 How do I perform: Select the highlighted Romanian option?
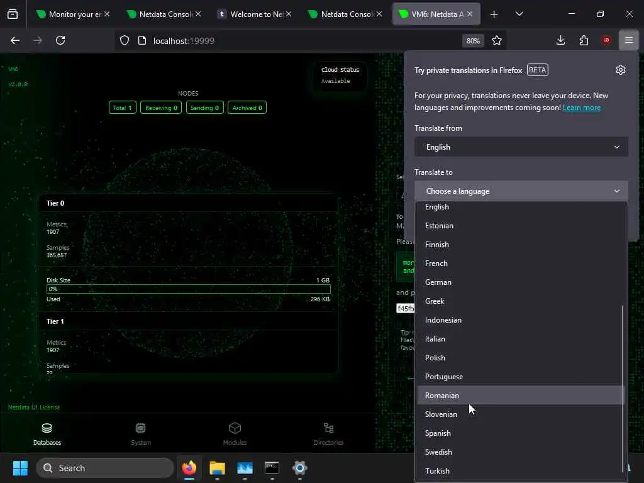click(521, 396)
